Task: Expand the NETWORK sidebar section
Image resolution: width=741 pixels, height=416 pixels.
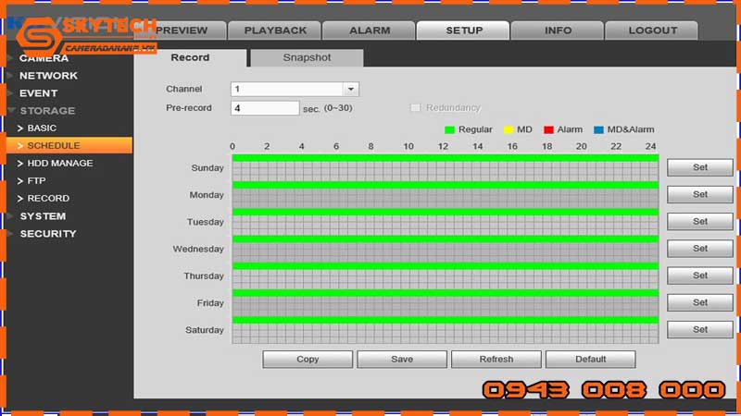Action: tap(48, 76)
